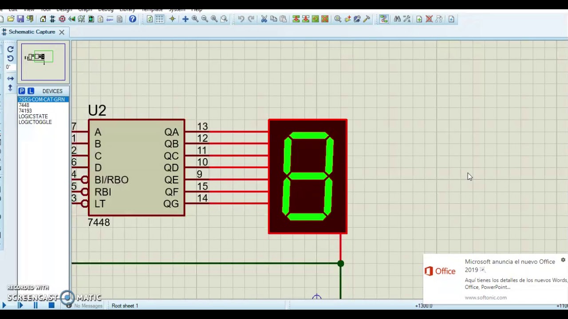
Task: Select LOGICTOGGLE in the devices list
Action: (x=35, y=122)
